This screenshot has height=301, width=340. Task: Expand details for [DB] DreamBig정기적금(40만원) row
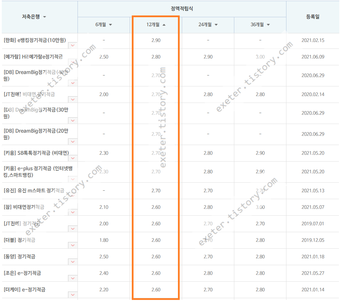point(73,83)
